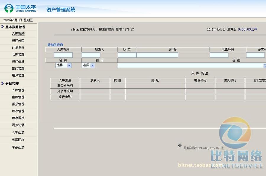Click the 传真号码 column header in list
Screen dimensions: 266x176
click(x=230, y=80)
